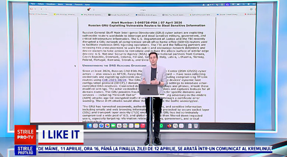Click the Safari sidebar toggle button

coord(32,9)
